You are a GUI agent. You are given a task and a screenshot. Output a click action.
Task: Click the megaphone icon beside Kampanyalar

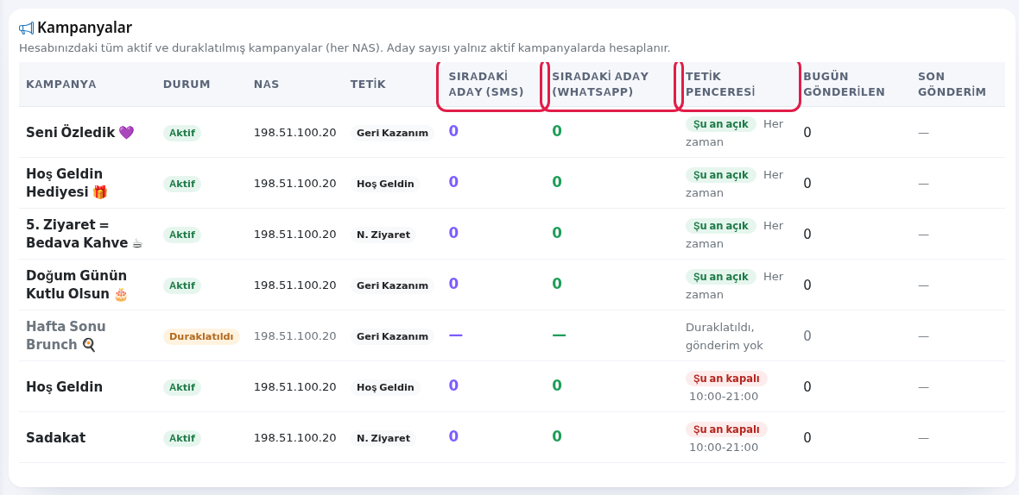pyautogui.click(x=26, y=28)
